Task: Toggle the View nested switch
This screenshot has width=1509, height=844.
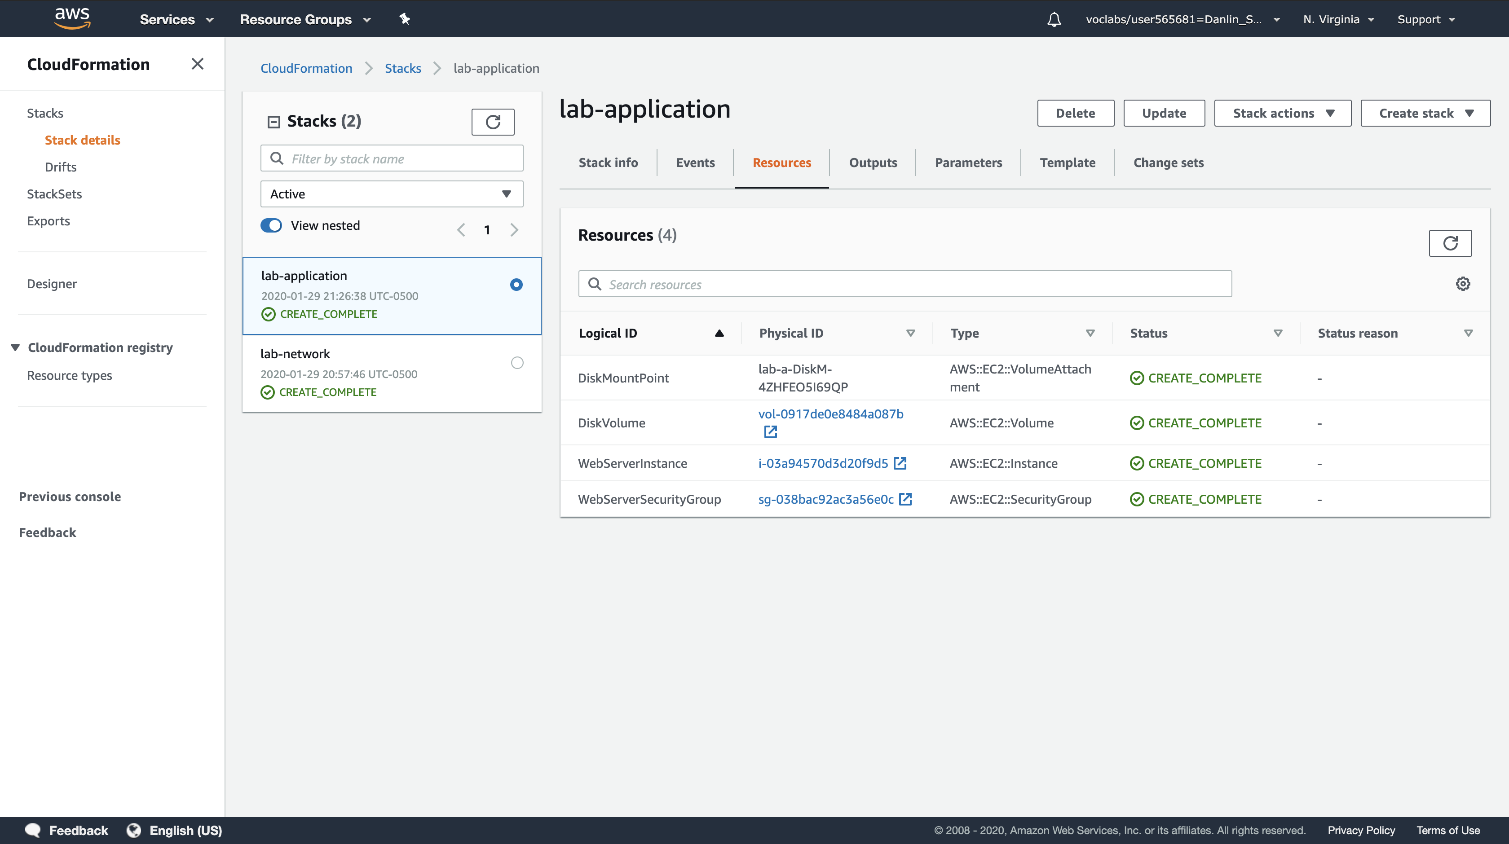Action: (271, 225)
